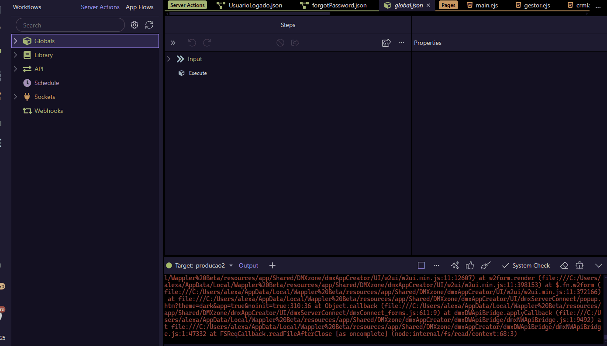This screenshot has width=607, height=346.
Task: Expand the Sockets tree node
Action: click(15, 97)
